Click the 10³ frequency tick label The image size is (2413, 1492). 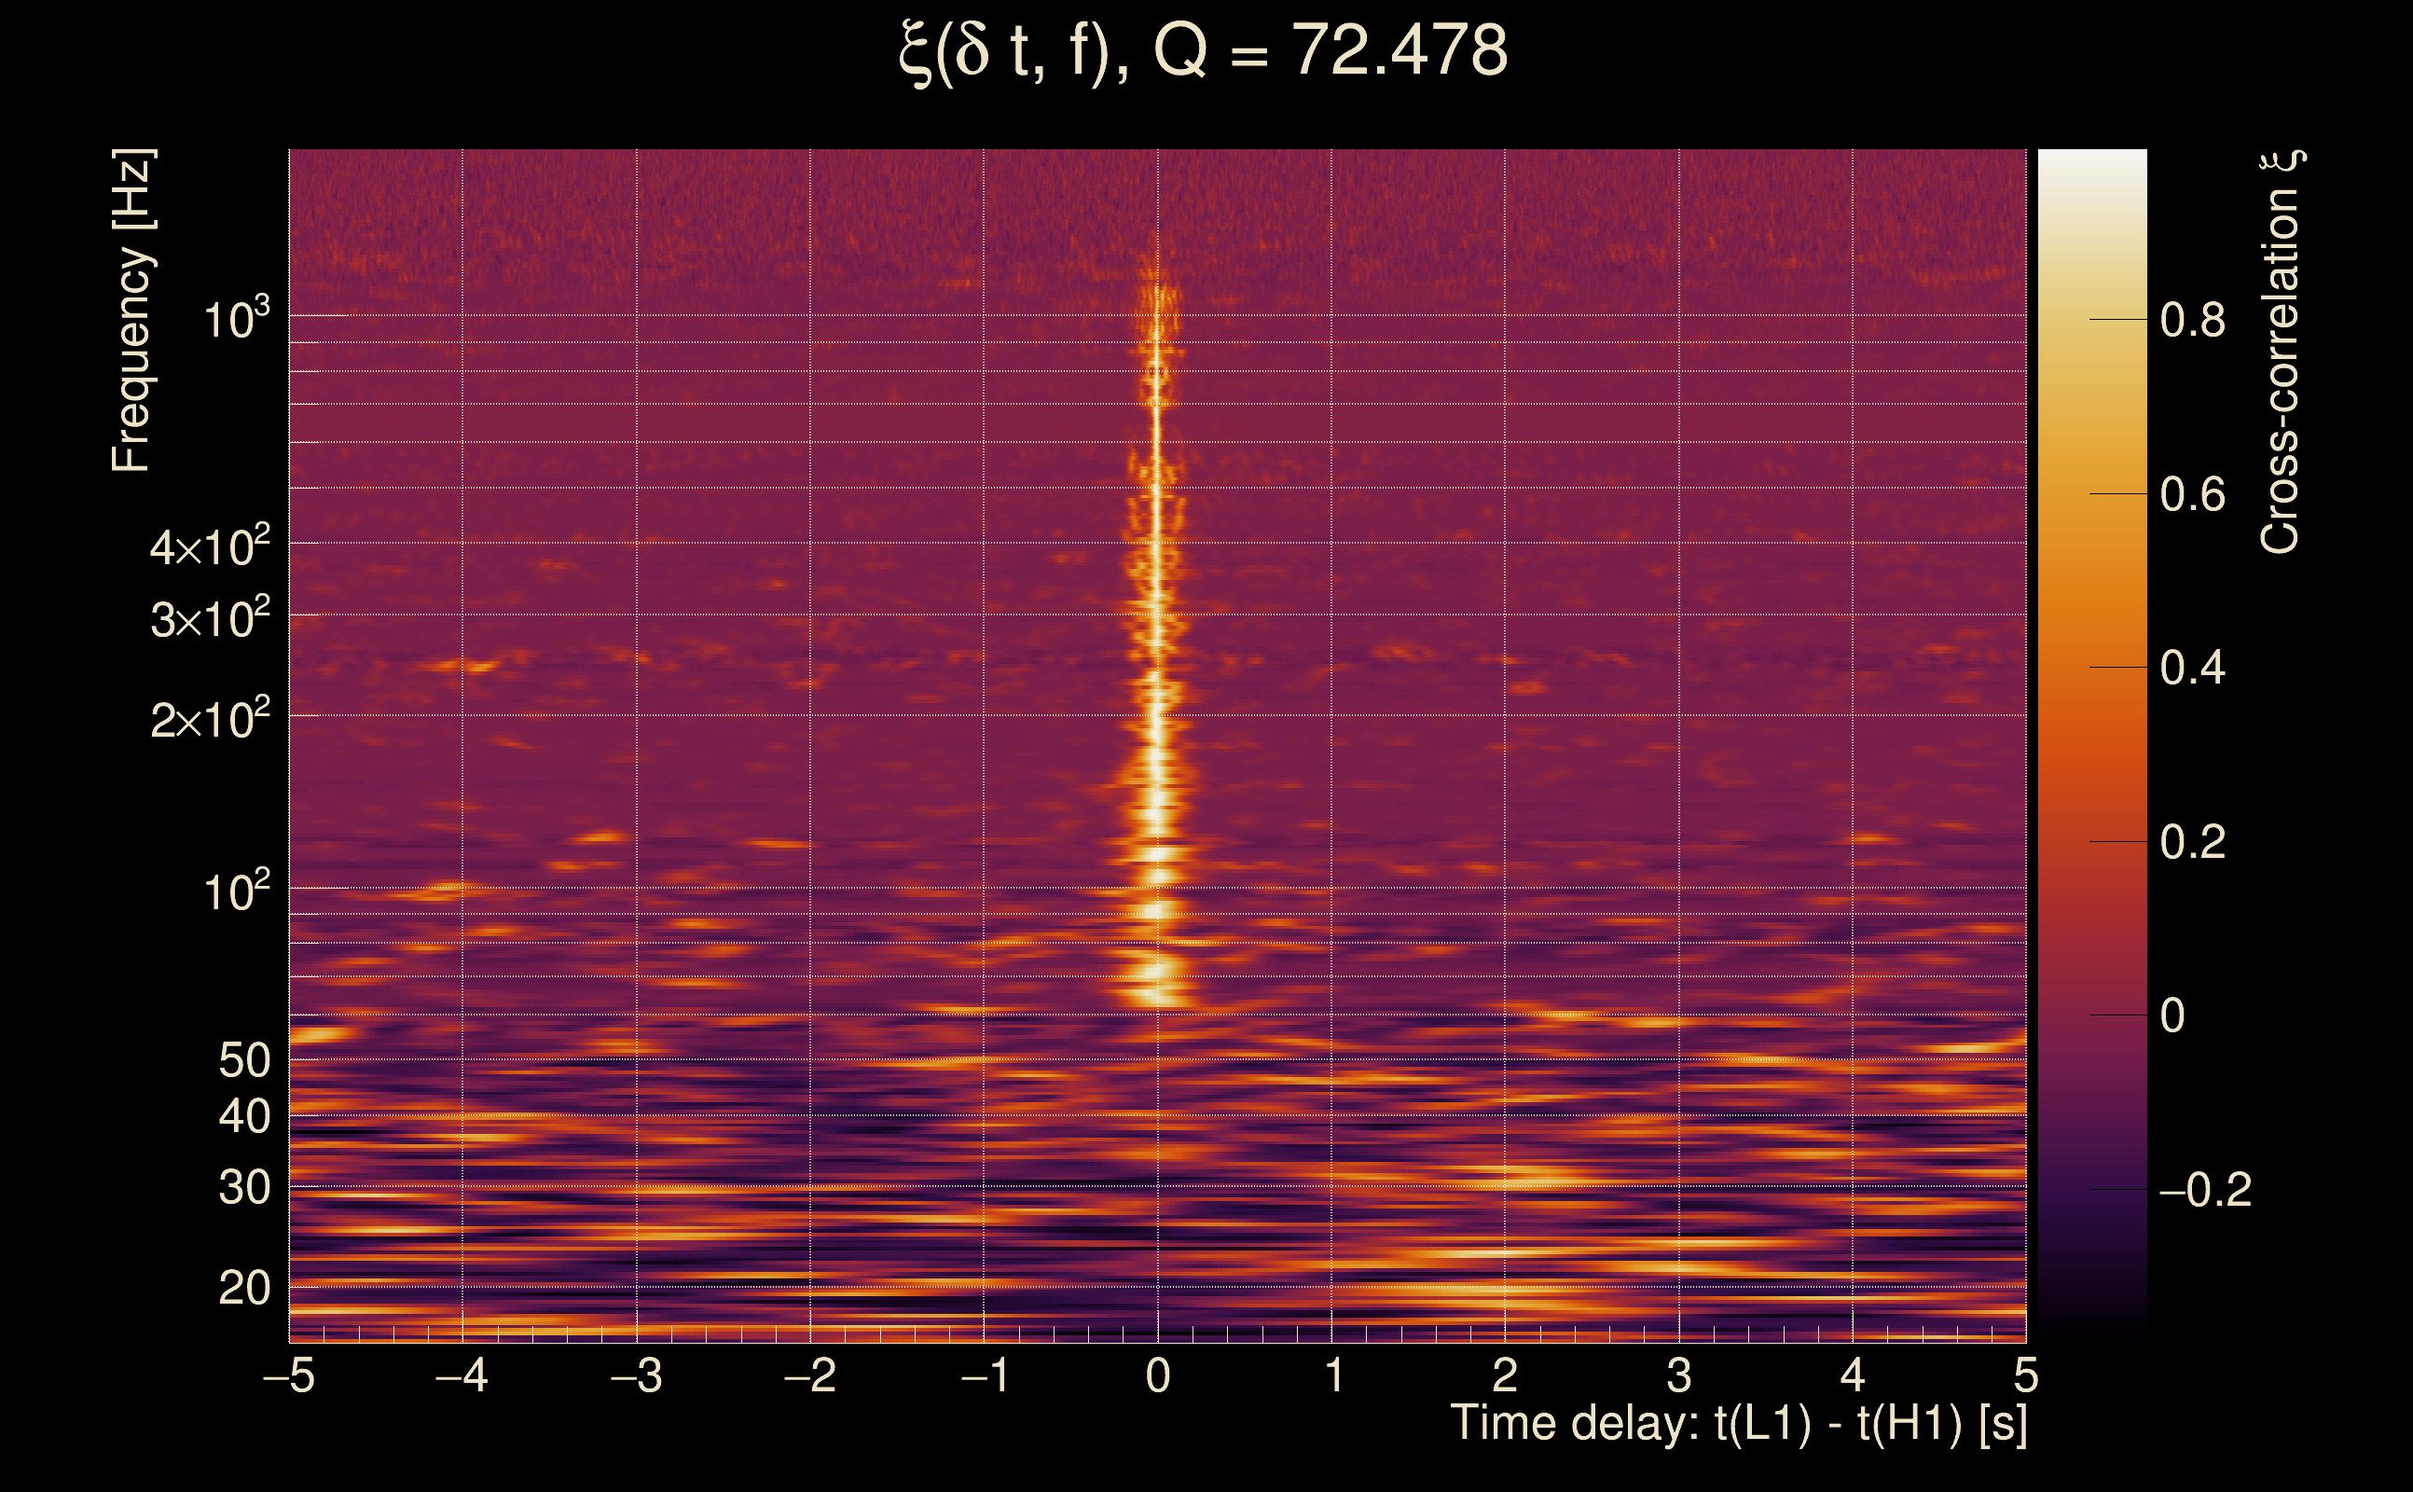[x=236, y=318]
